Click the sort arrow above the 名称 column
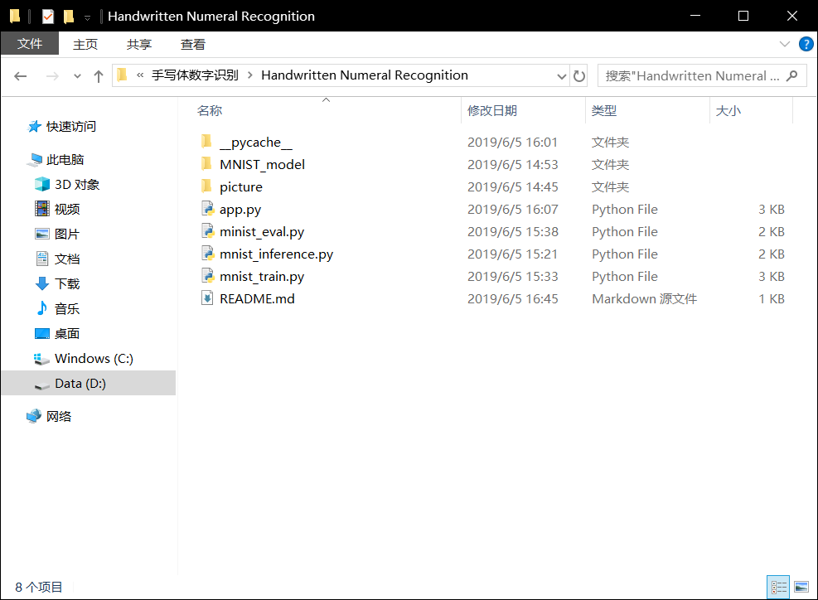 pos(326,99)
